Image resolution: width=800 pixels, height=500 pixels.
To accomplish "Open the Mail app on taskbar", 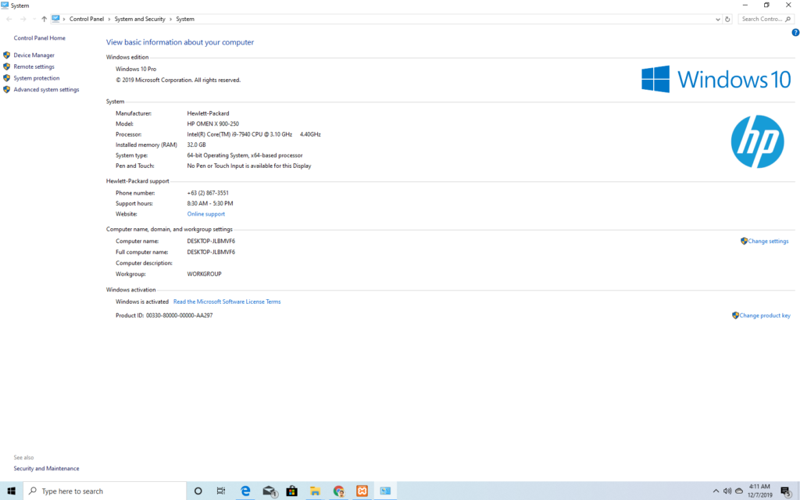I will pyautogui.click(x=269, y=491).
